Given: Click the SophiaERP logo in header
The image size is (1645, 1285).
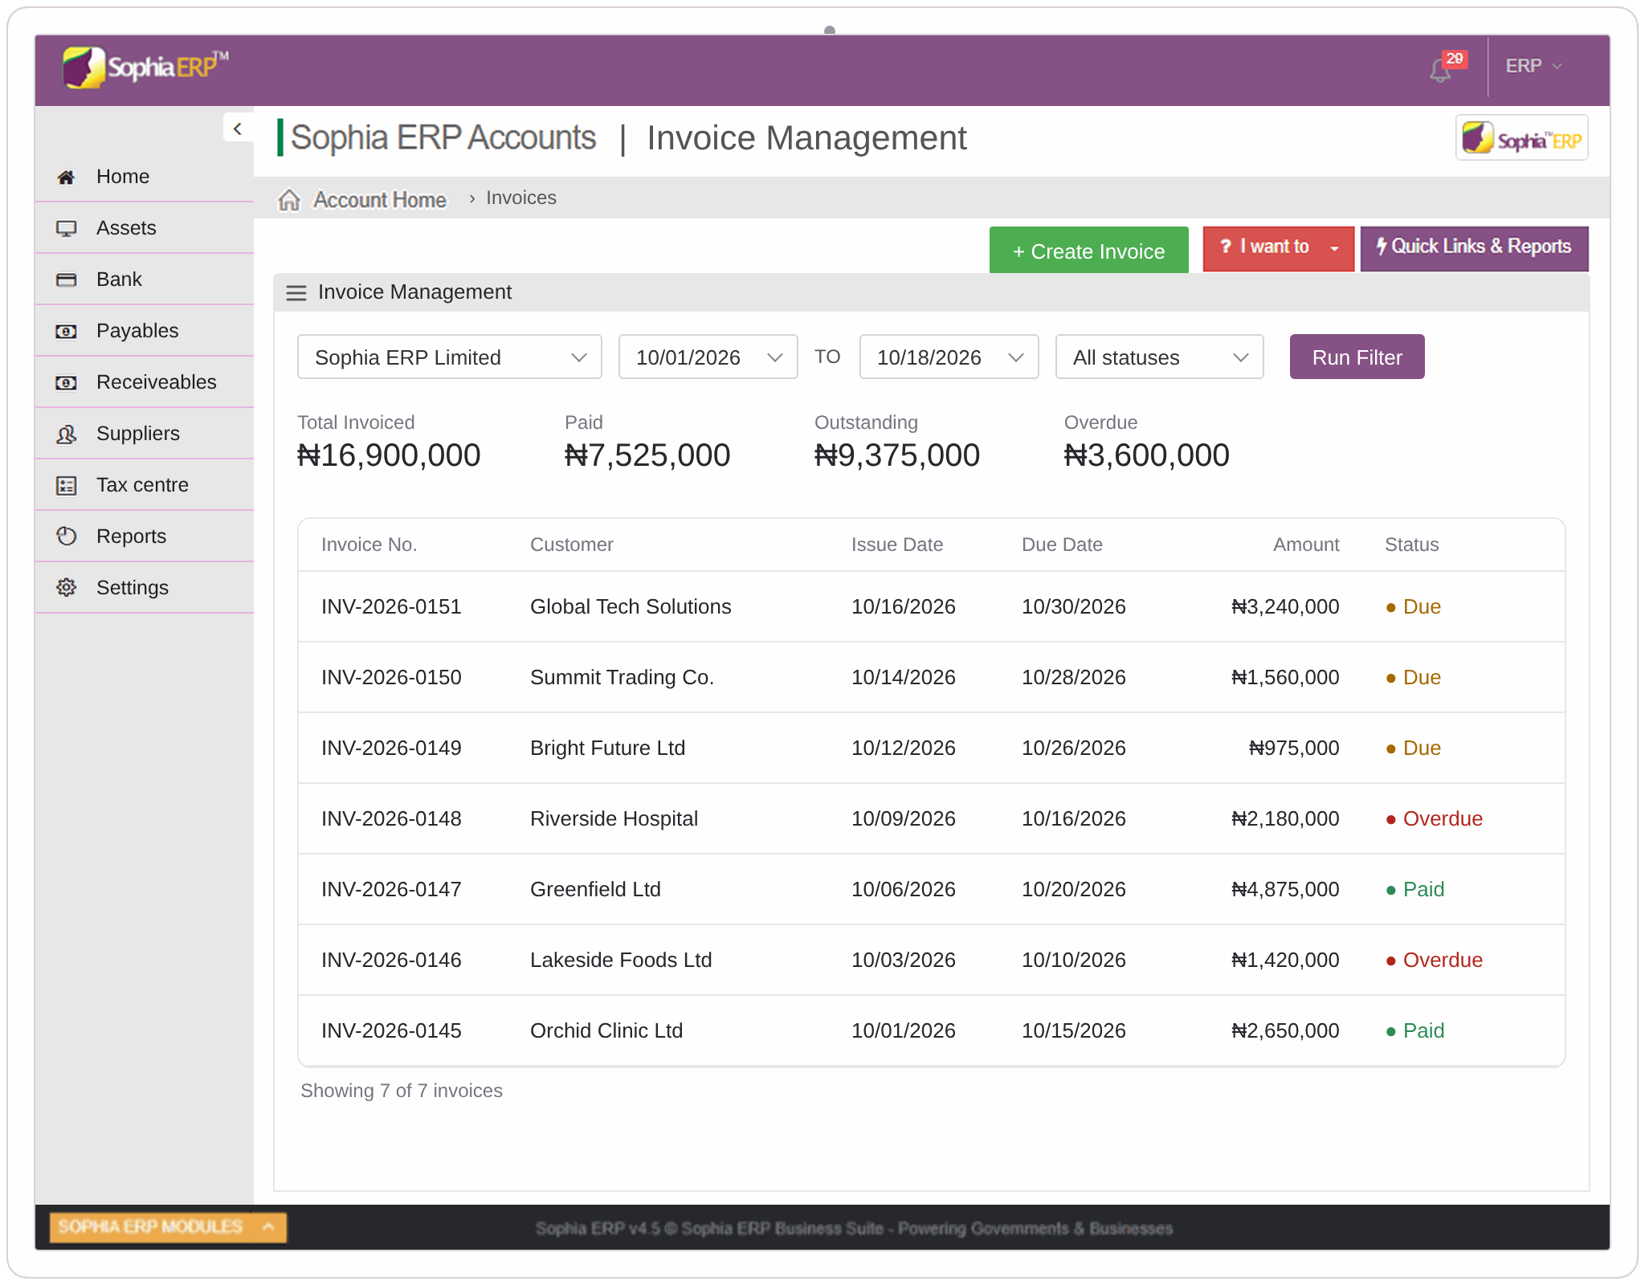Looking at the screenshot, I should tap(146, 67).
